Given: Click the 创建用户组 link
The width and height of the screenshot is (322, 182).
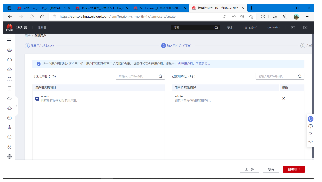Looking at the screenshot, I should tap(185, 64).
